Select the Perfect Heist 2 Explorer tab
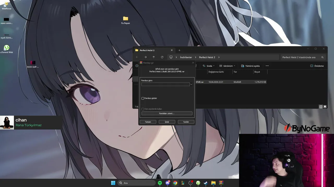 154,50
